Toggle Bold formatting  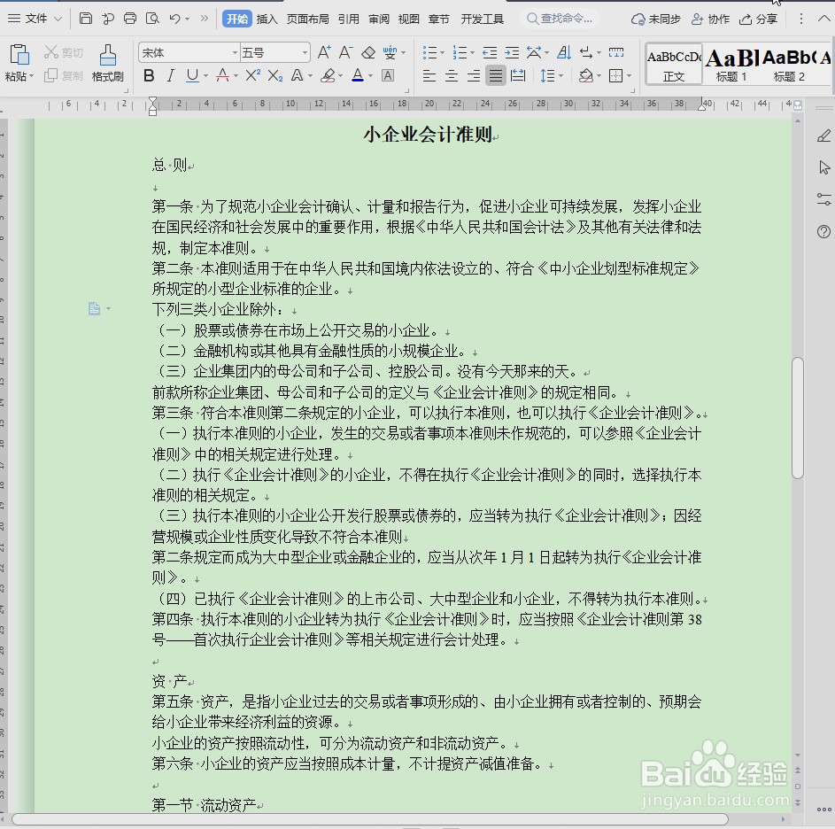tap(149, 75)
